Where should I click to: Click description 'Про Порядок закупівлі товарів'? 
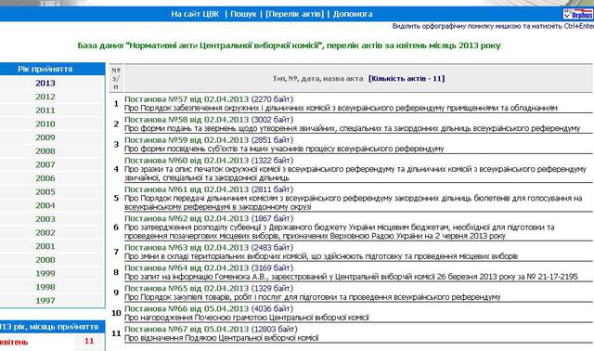coord(313,297)
